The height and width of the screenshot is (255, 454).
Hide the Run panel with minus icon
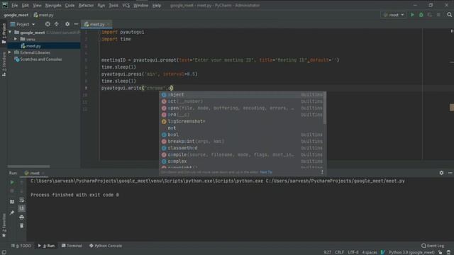pos(450,173)
